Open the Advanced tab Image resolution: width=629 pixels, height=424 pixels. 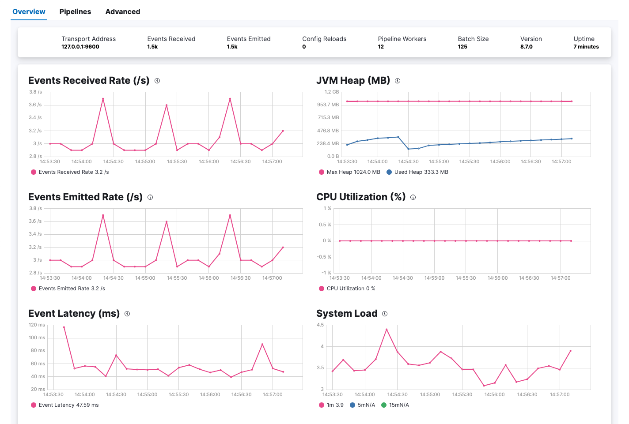(x=122, y=11)
